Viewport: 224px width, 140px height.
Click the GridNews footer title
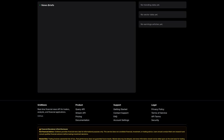42,105
